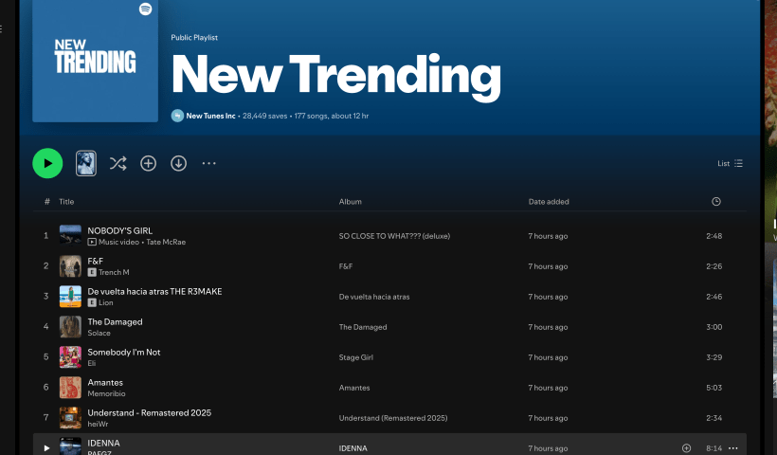Open more options for the IDENNA track
This screenshot has height=455, width=777.
(732, 447)
